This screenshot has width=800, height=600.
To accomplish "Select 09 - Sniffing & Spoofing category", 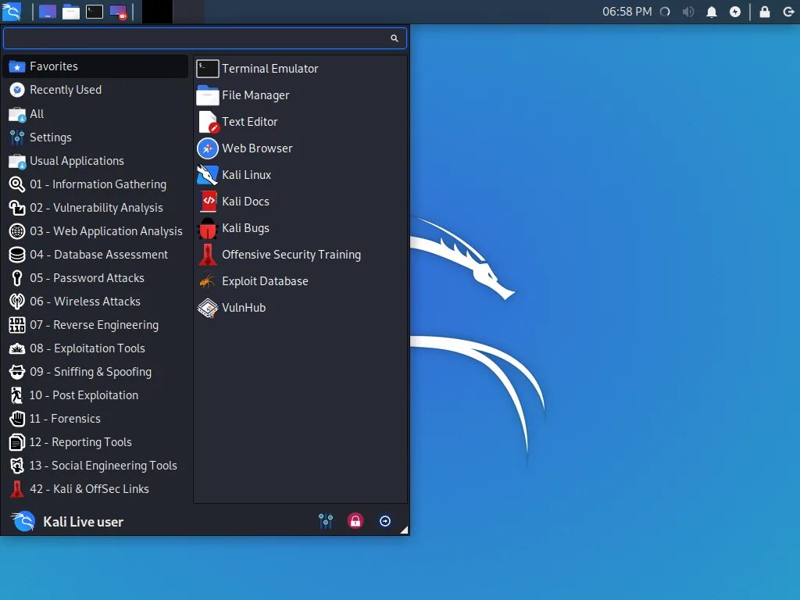I will (x=95, y=371).
